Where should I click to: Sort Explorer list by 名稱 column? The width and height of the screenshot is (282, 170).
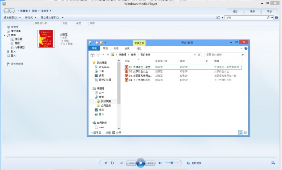127,61
